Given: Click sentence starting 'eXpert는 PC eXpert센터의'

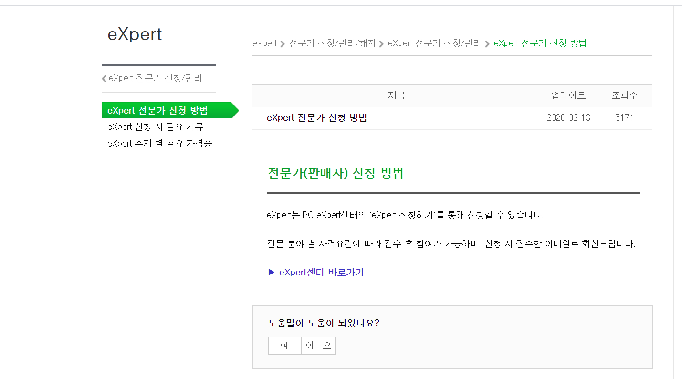Looking at the screenshot, I should 405,215.
